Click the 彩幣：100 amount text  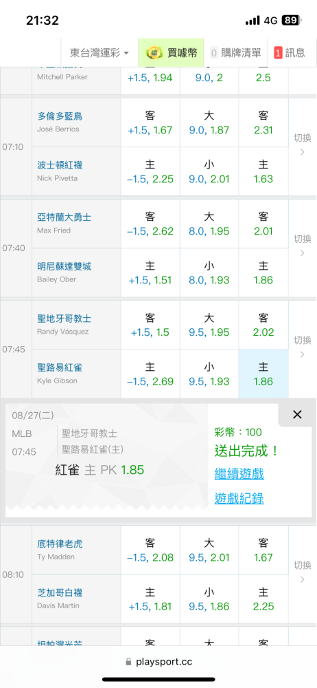(238, 432)
